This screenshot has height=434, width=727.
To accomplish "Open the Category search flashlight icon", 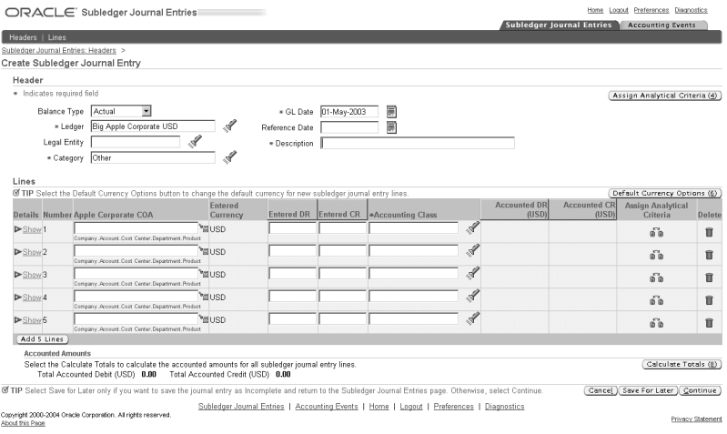I will click(x=229, y=157).
